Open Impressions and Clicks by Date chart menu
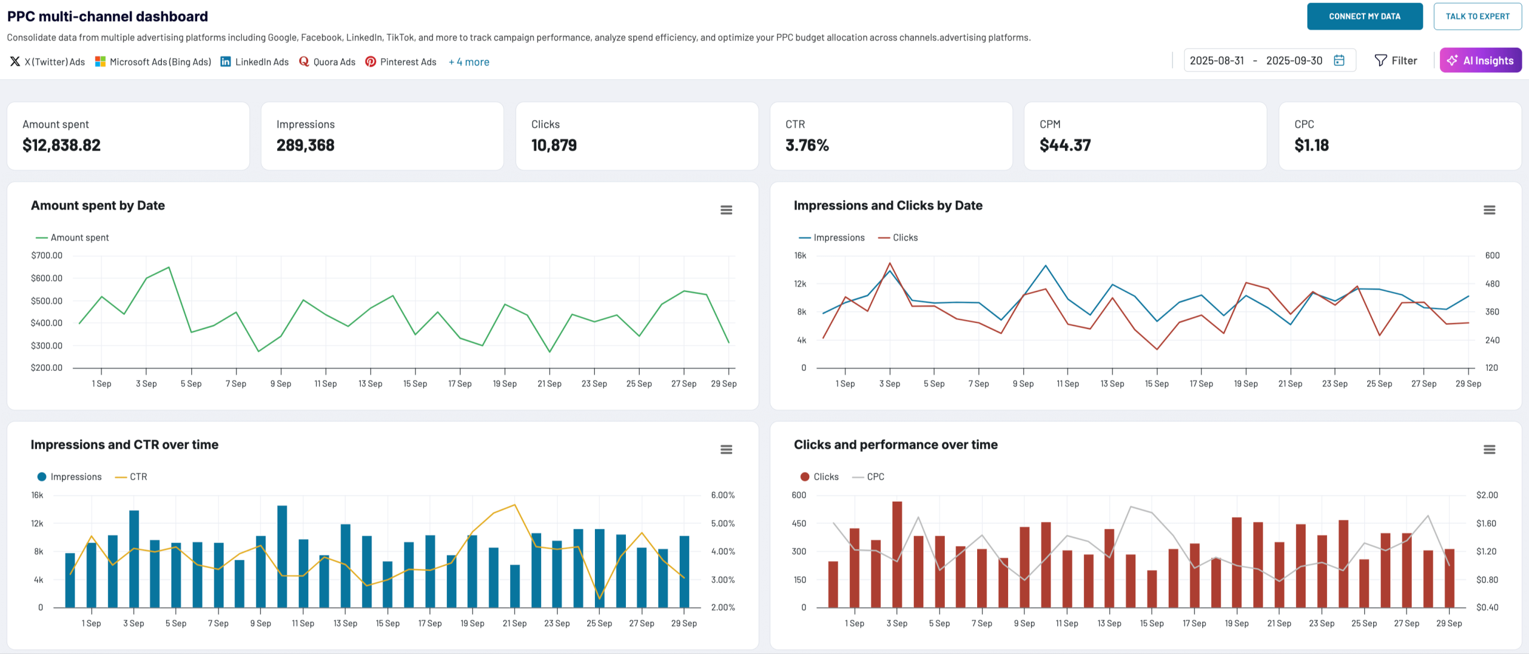The width and height of the screenshot is (1529, 654). click(x=1489, y=210)
